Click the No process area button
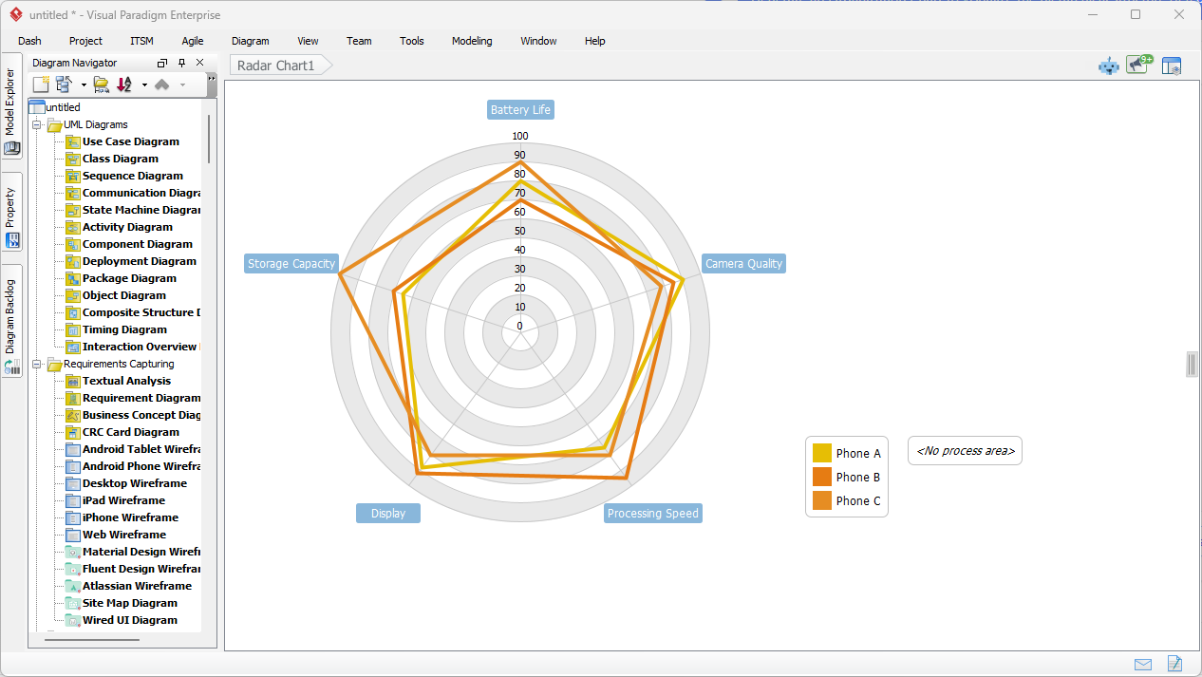This screenshot has height=677, width=1202. coord(965,450)
